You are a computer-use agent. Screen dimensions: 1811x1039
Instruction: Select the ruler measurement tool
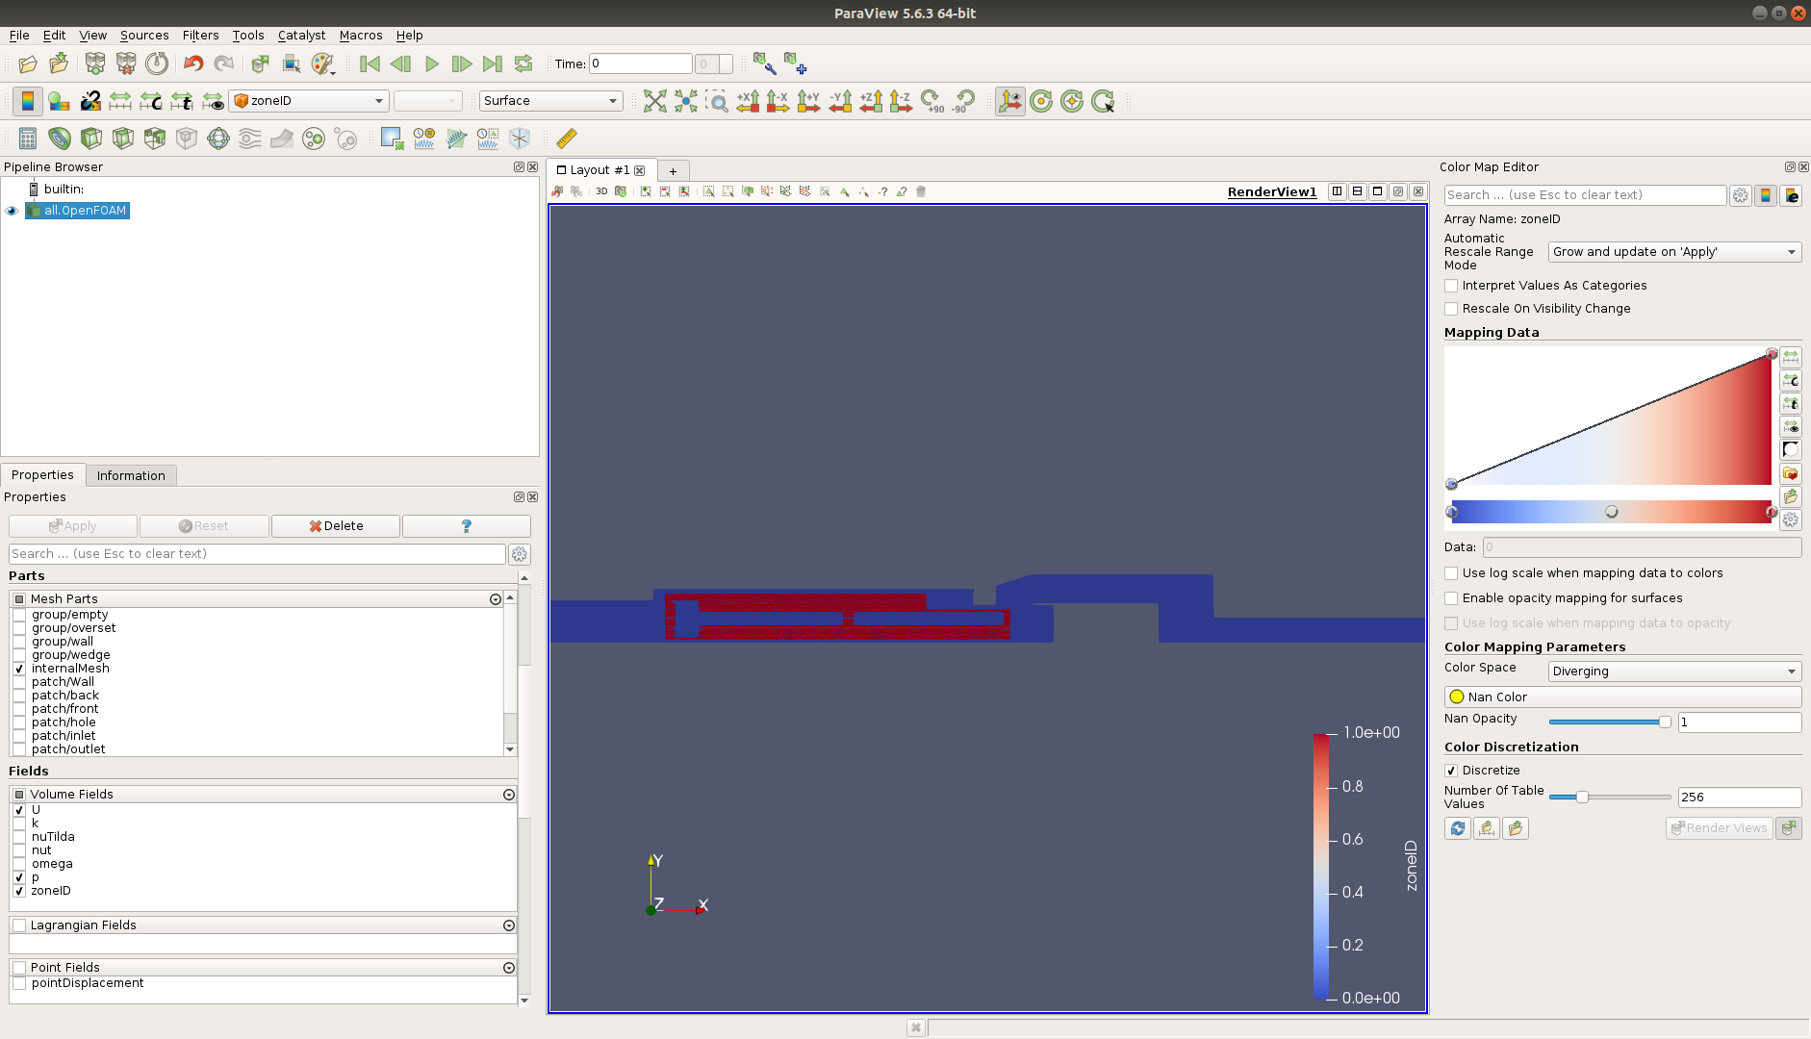coord(567,139)
